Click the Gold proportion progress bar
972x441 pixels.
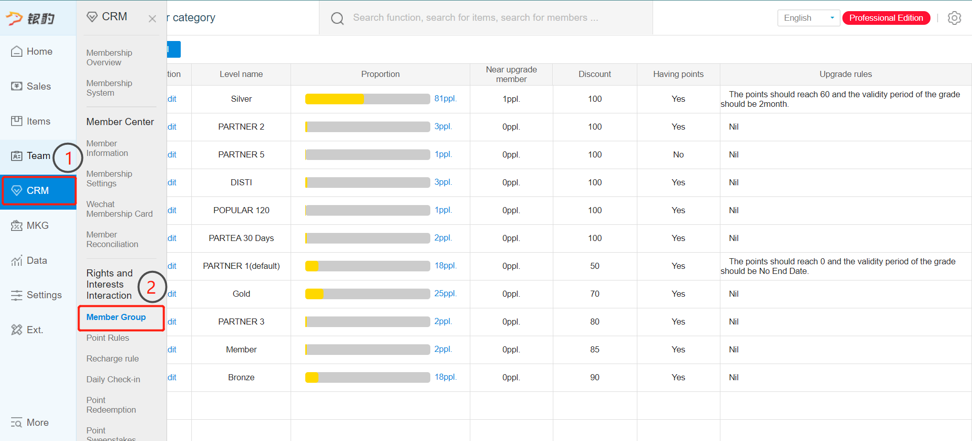(368, 294)
